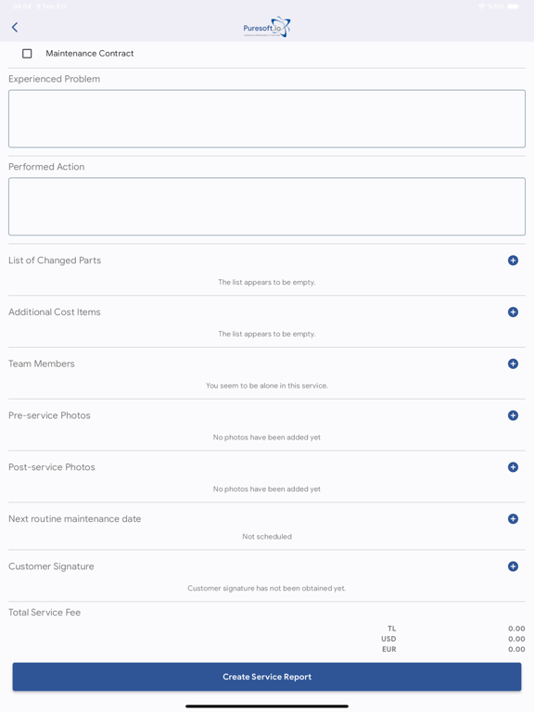Check the Maintenance Contract checkbox

(27, 54)
